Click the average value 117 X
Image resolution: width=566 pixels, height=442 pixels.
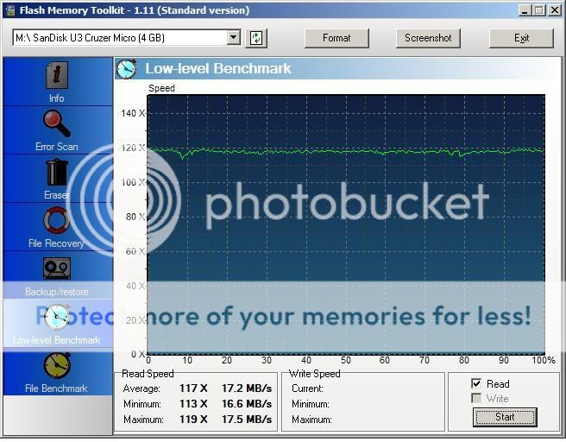pos(193,388)
